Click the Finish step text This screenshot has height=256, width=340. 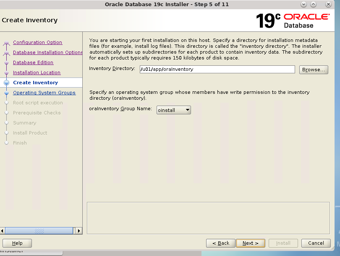point(20,143)
